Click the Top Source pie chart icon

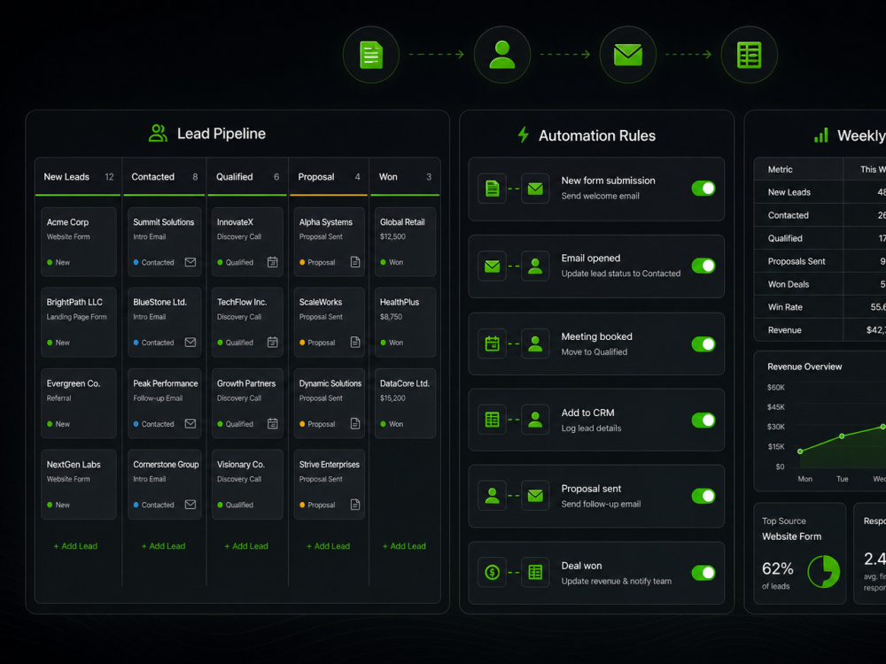coord(824,571)
